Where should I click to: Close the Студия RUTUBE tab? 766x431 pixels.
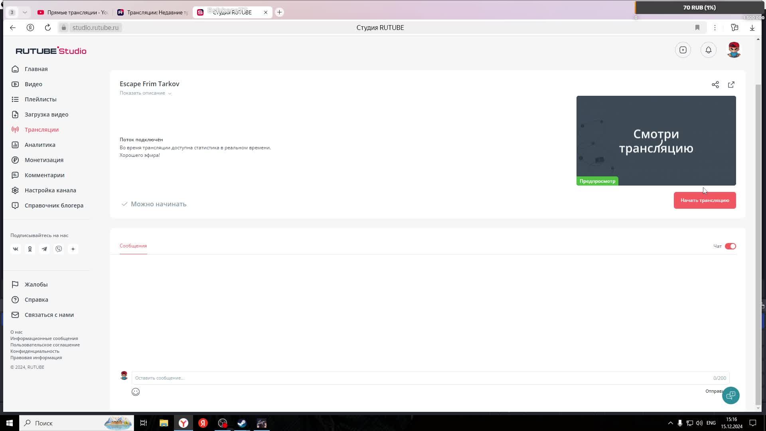(x=266, y=12)
